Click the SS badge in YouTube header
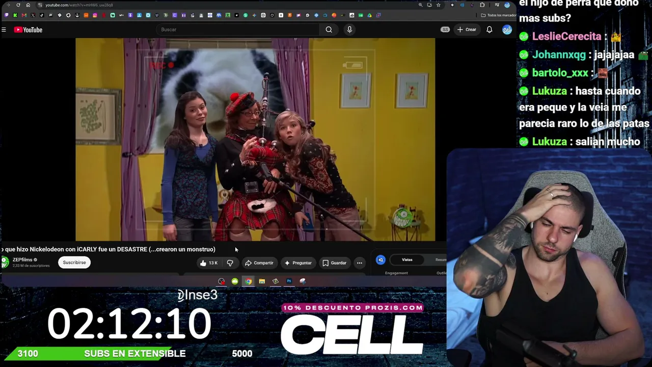652x367 pixels. (x=445, y=30)
